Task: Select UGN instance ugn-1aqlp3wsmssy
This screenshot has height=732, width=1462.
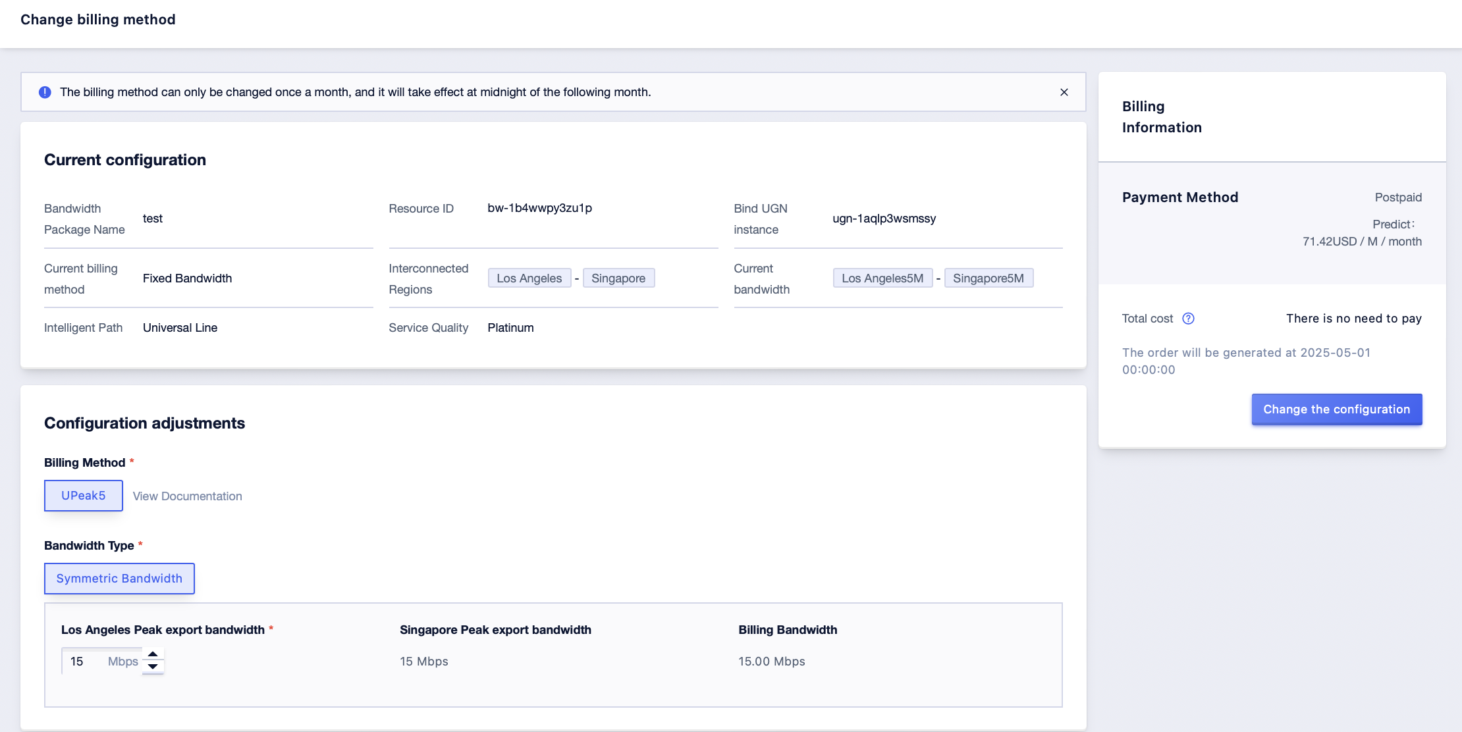Action: 884,219
